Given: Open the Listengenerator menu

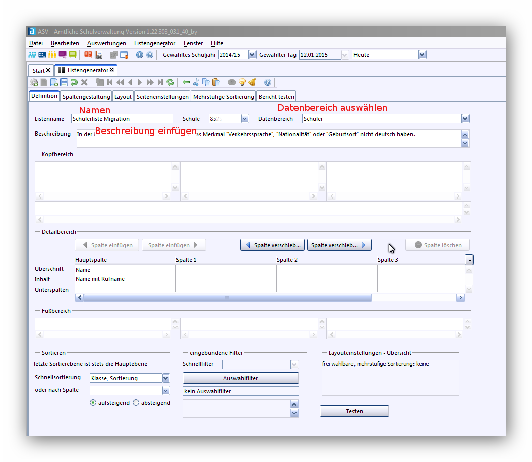Looking at the screenshot, I should 155,43.
